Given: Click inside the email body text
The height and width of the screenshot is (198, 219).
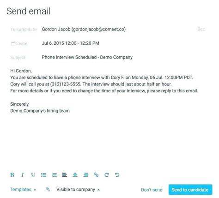Looking at the screenshot, I should 104,91.
